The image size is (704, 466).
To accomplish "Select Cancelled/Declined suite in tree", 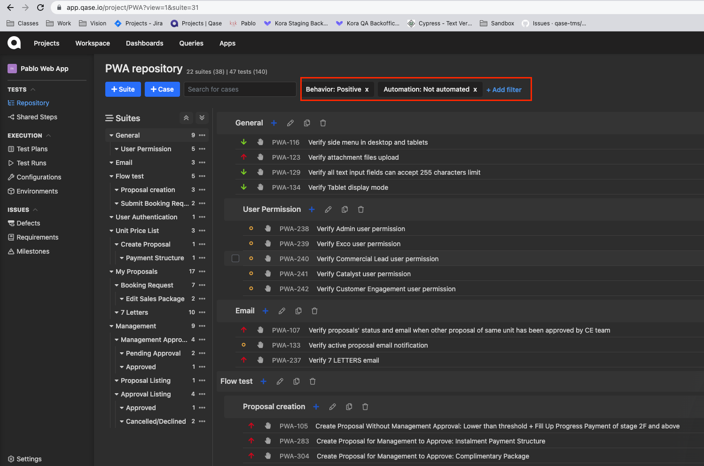I will (156, 421).
